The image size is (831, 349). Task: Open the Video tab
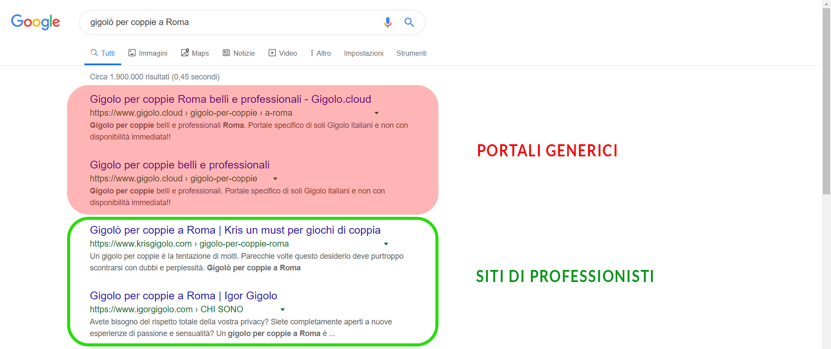[x=283, y=53]
